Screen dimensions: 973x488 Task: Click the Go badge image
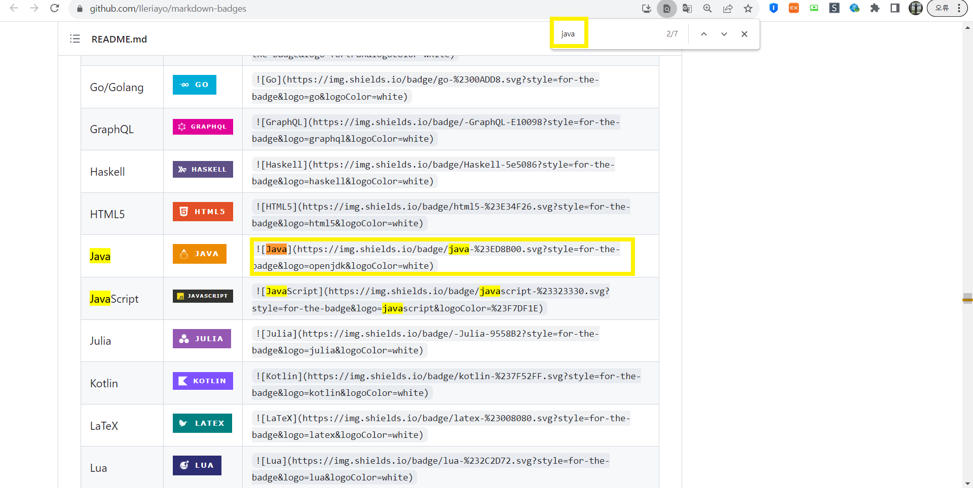point(195,85)
